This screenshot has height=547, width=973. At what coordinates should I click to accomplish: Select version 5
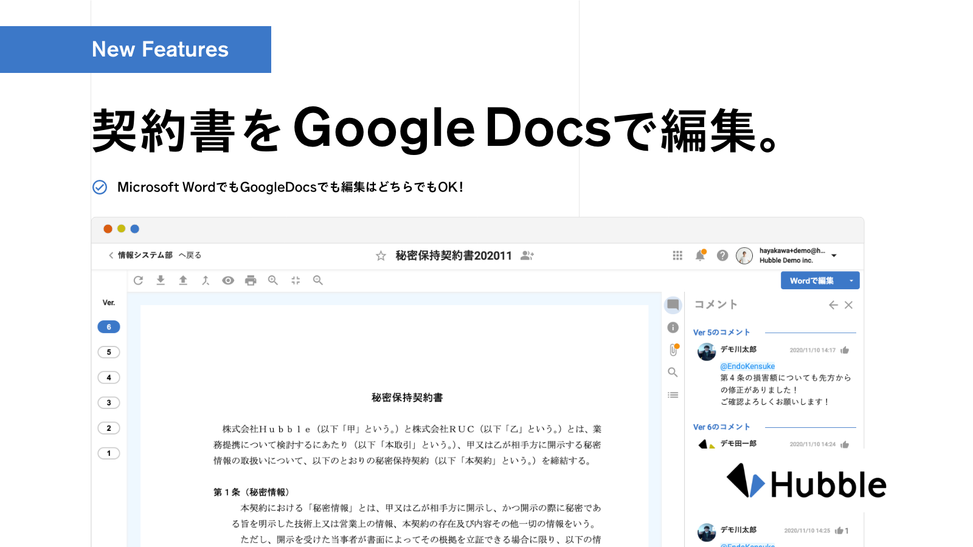[x=109, y=352]
